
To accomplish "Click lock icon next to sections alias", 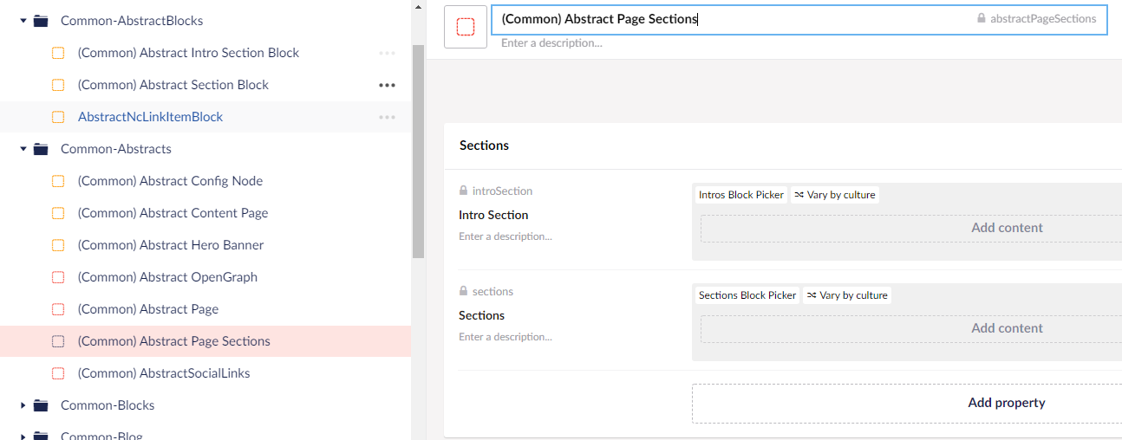I will pyautogui.click(x=464, y=292).
